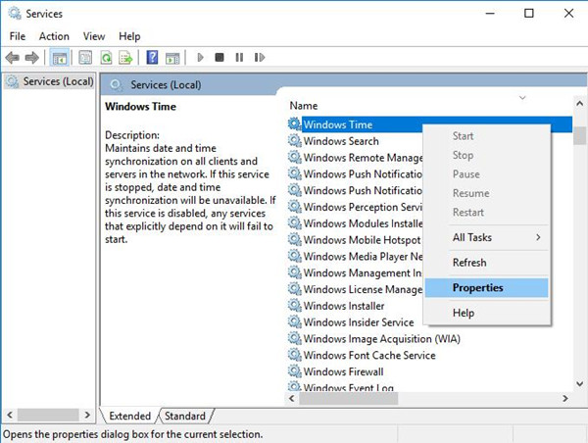Click the Services title bar app icon

15,14
